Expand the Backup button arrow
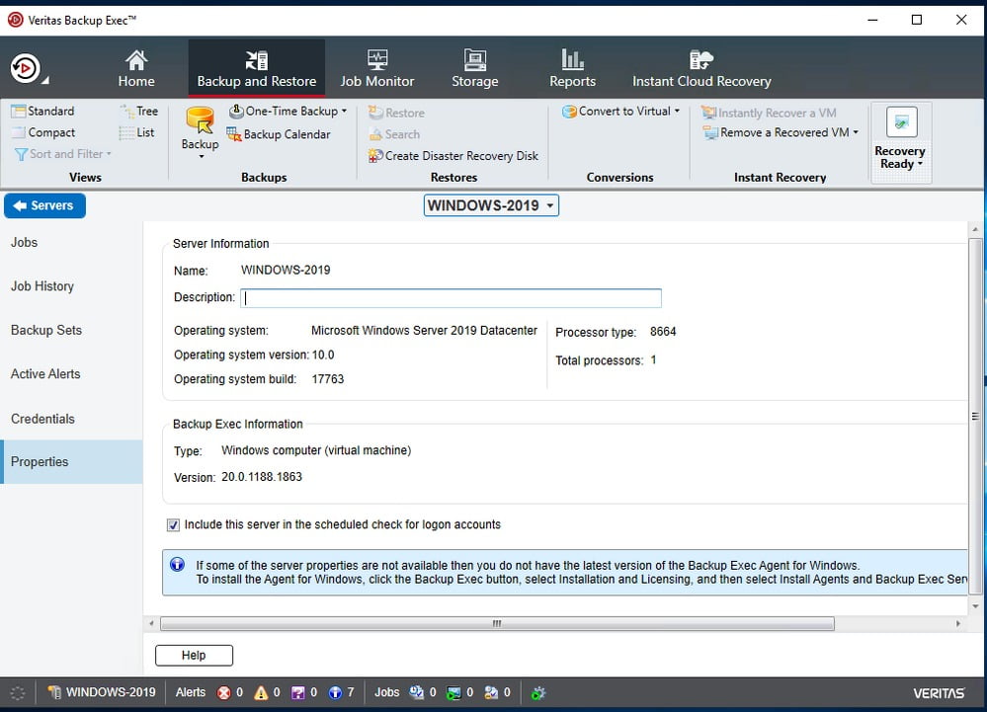 pos(201,157)
